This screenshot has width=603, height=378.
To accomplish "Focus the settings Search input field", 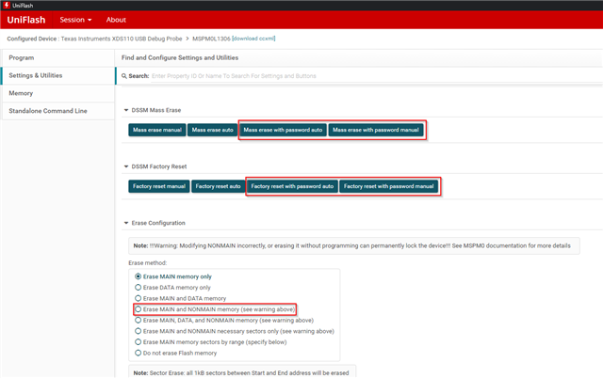I will 375,76.
